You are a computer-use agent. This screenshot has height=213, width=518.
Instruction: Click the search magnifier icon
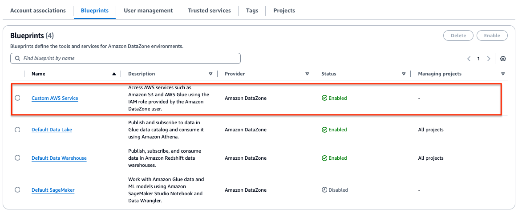point(17,58)
